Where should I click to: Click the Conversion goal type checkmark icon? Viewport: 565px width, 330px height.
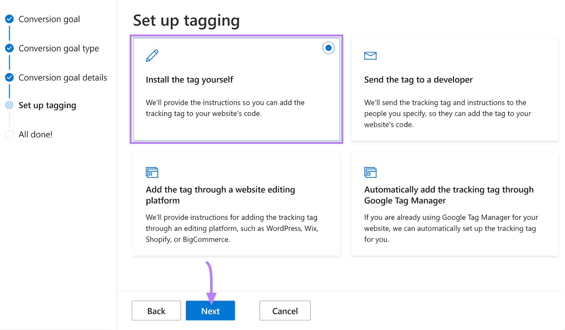(x=10, y=48)
